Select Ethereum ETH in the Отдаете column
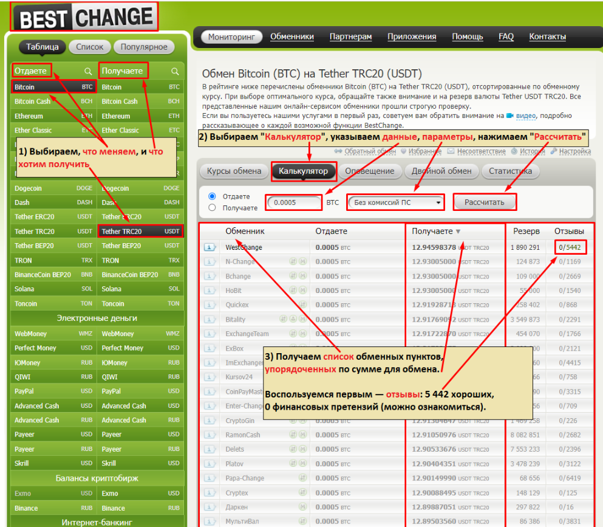The height and width of the screenshot is (527, 603). pos(53,116)
